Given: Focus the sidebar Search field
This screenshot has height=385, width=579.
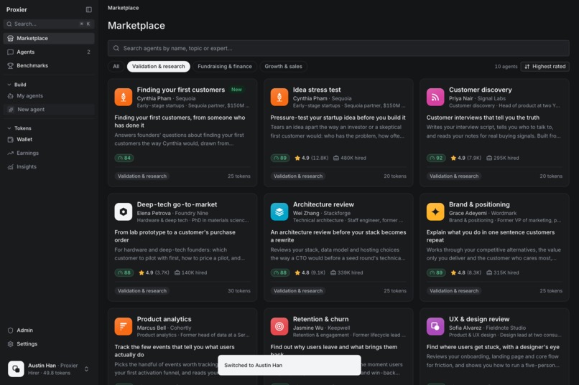Looking at the screenshot, I should [x=49, y=24].
